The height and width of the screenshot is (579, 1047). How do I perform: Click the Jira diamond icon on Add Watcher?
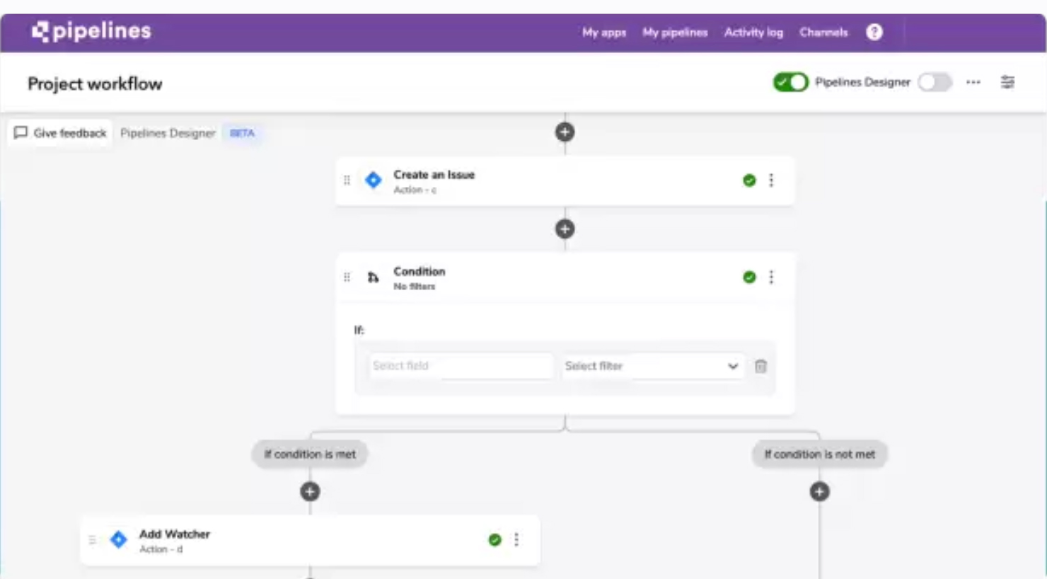pyautogui.click(x=118, y=540)
